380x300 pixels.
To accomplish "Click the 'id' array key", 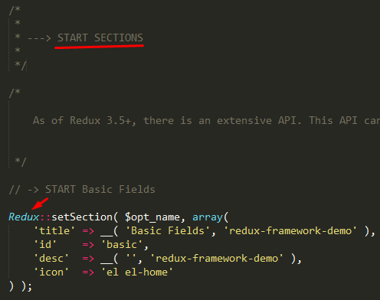I will click(x=45, y=245).
